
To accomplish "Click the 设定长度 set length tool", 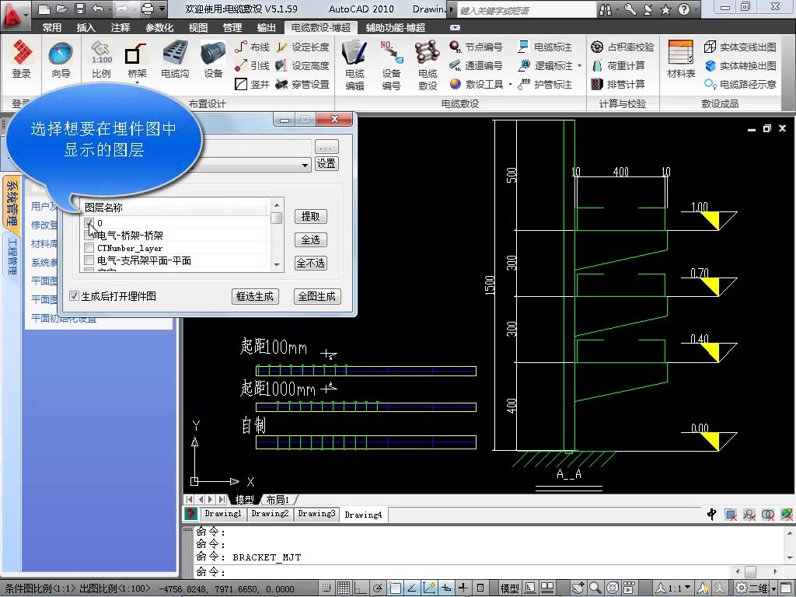I will pyautogui.click(x=303, y=47).
